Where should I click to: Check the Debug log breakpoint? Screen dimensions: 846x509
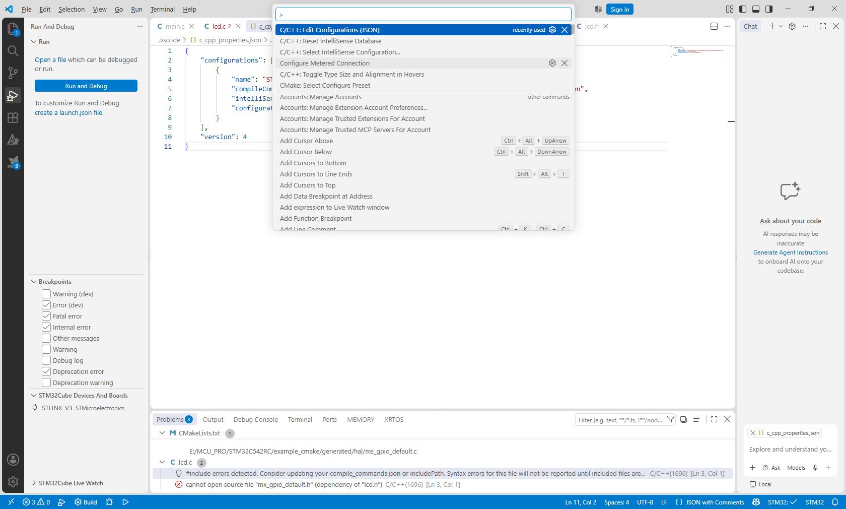(x=46, y=360)
